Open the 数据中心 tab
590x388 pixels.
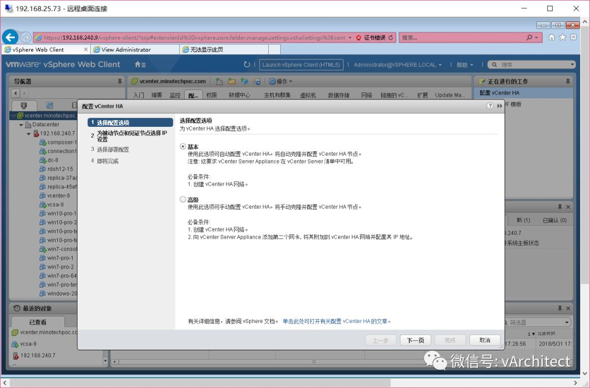click(239, 95)
